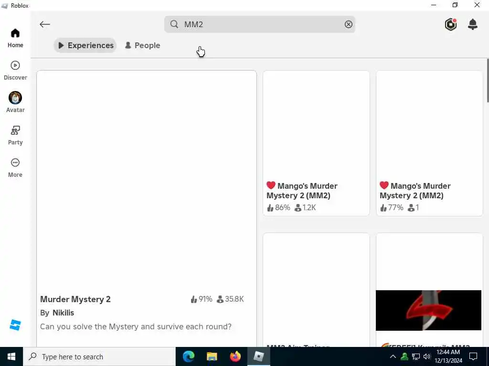Open File Explorer from taskbar
489x366 pixels.
pos(212,356)
